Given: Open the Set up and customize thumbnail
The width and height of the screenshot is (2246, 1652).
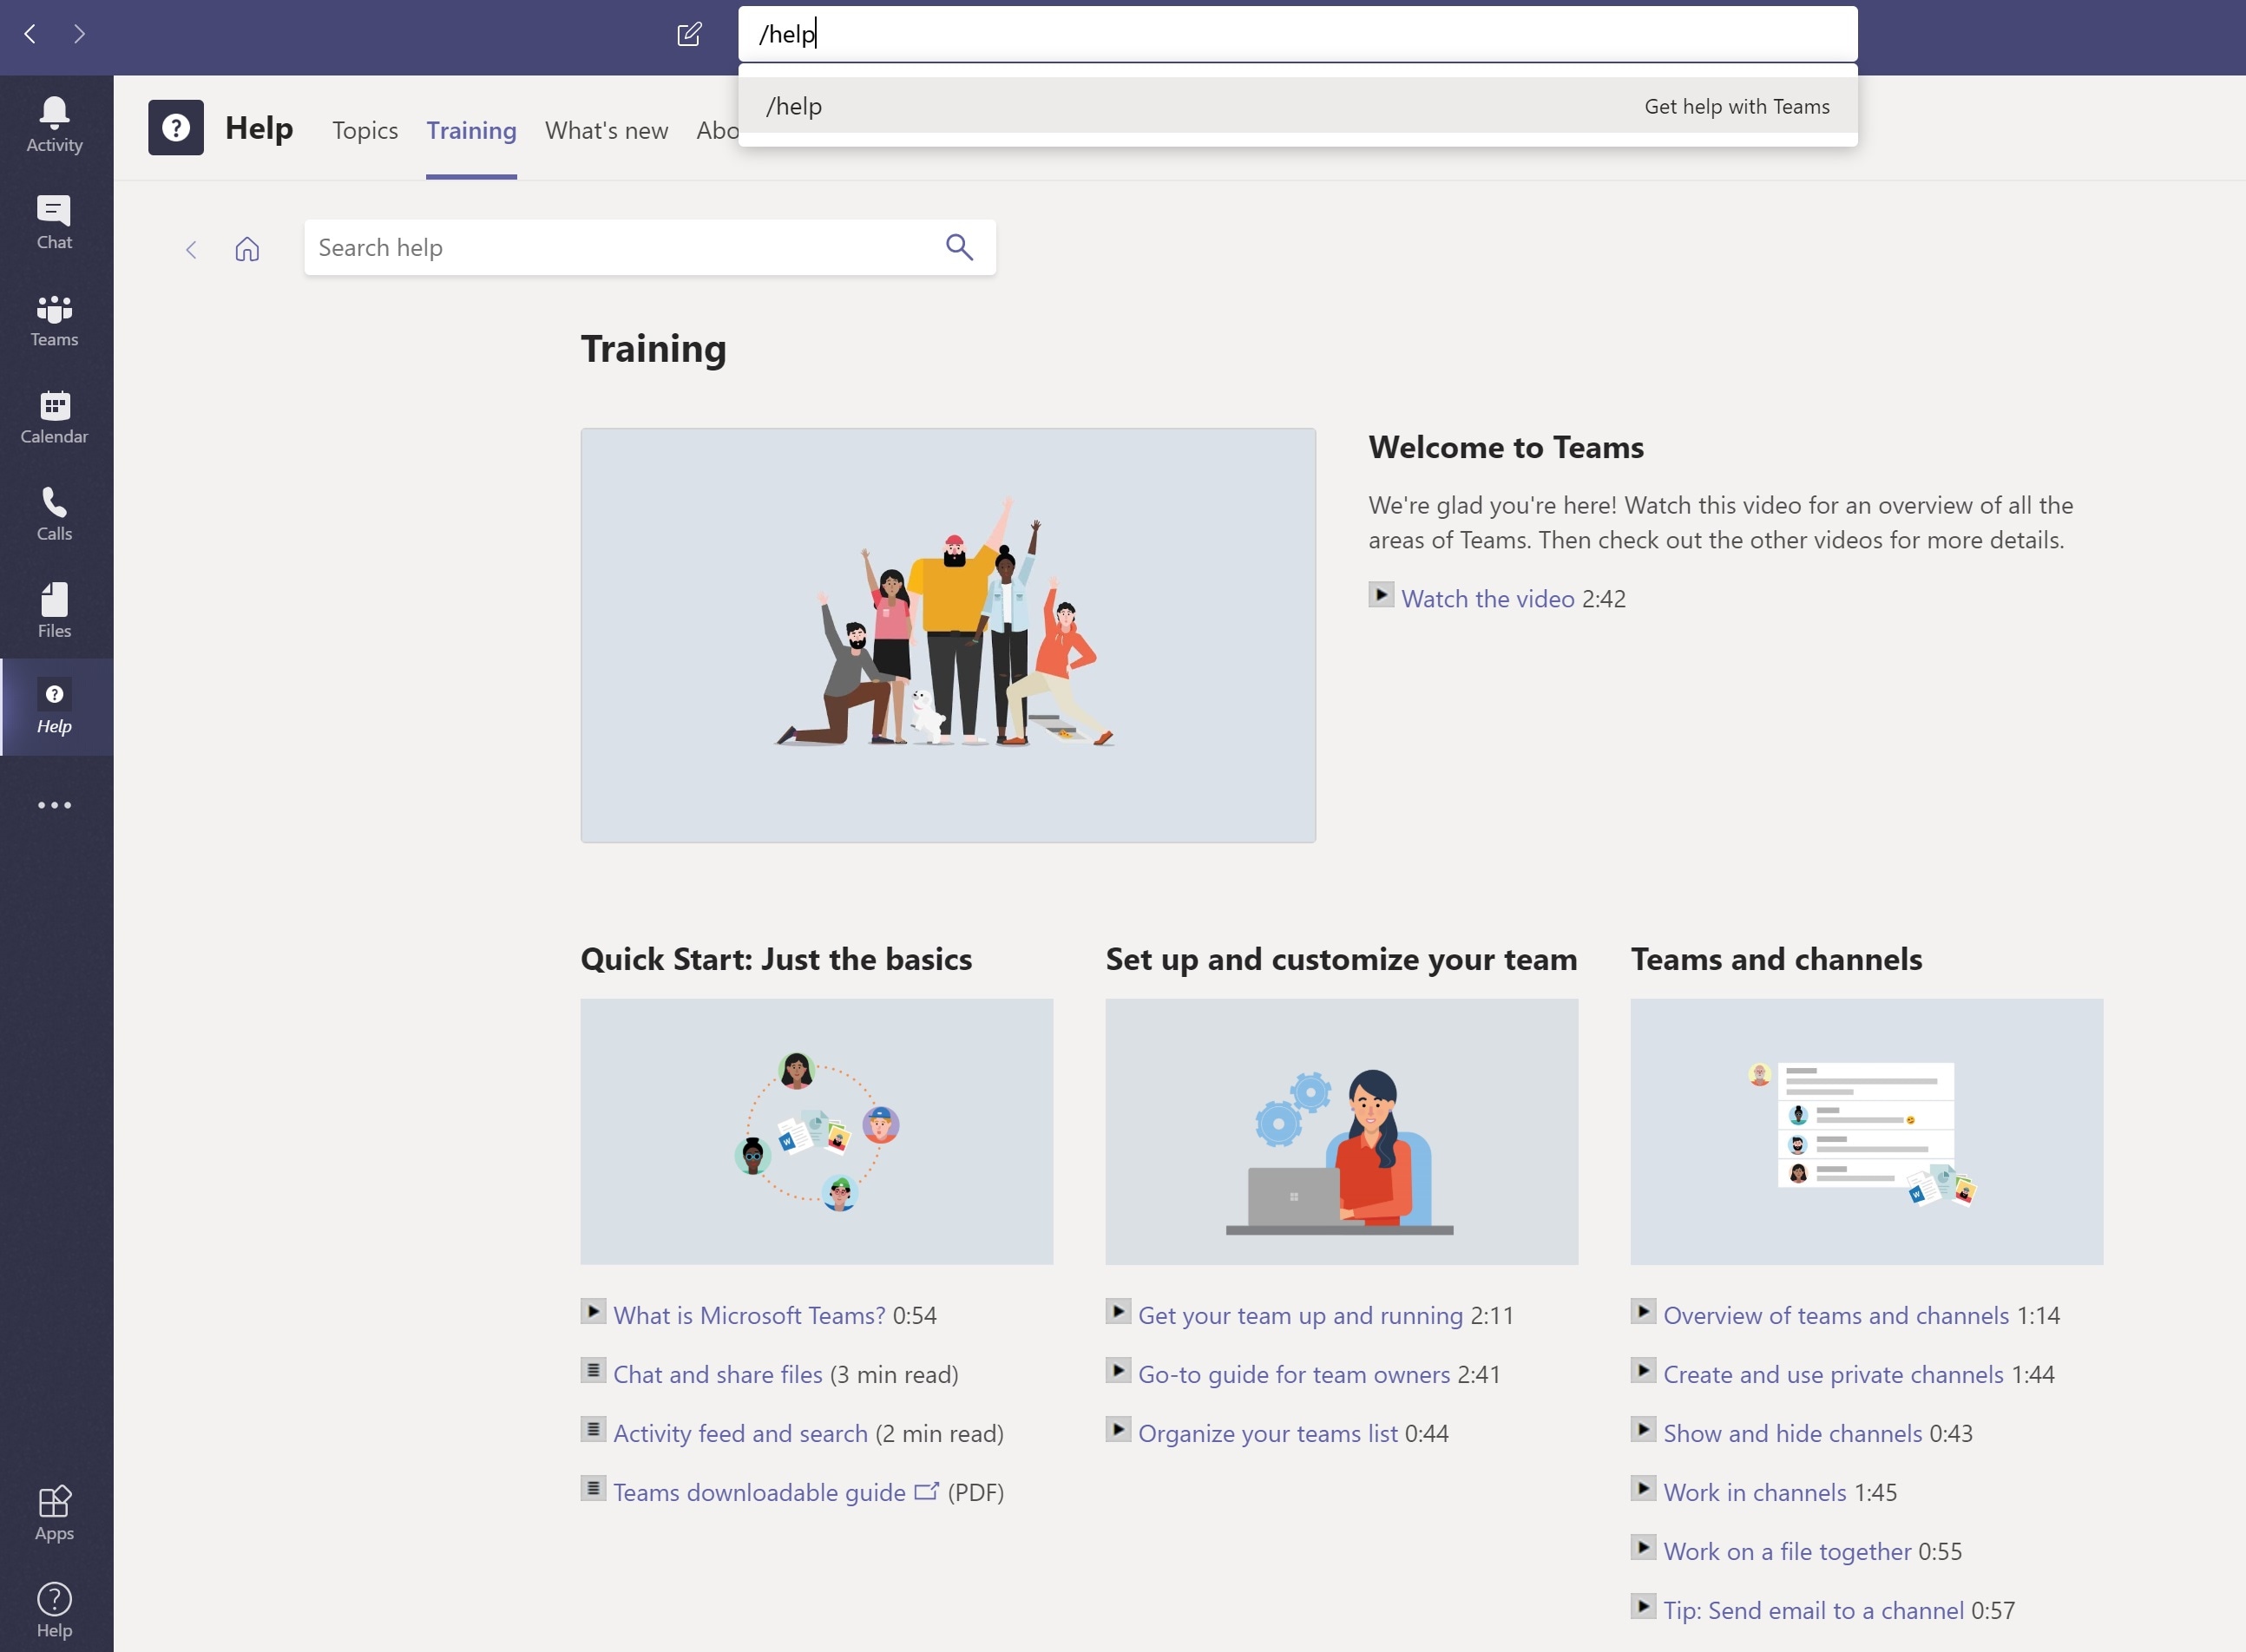Looking at the screenshot, I should click(x=1342, y=1131).
